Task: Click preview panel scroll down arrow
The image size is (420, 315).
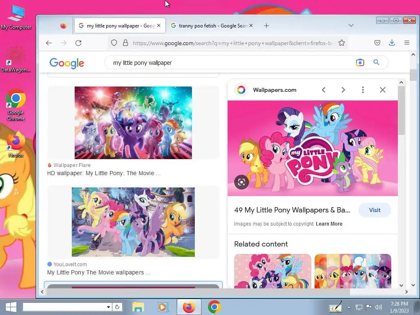Action: (401, 285)
